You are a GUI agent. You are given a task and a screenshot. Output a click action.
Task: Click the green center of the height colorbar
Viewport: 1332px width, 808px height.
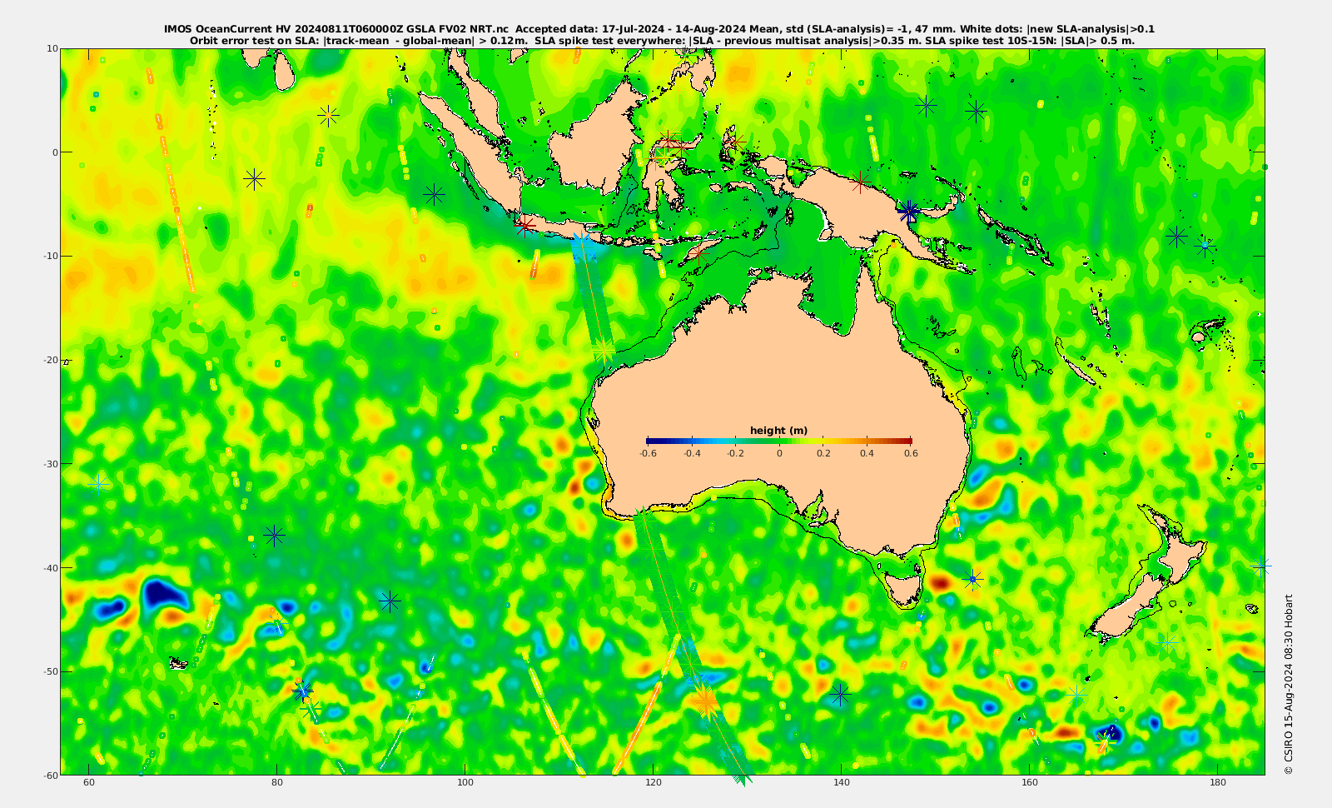778,441
